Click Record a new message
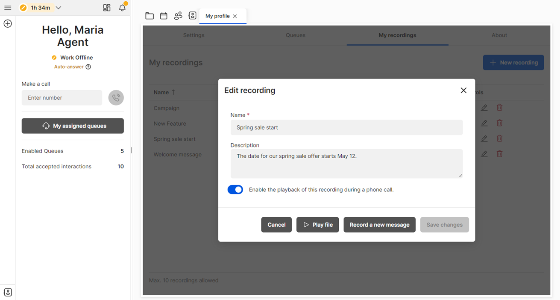Viewport: 560px width, 300px height. (x=379, y=225)
